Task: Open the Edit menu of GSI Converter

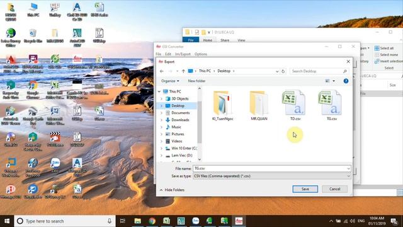Action: click(168, 54)
